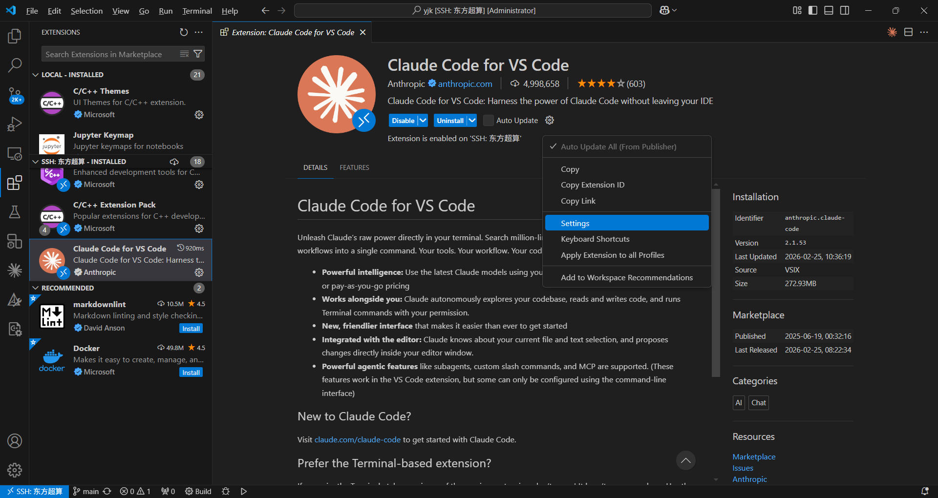Toggle the primary side bar layout icon
The height and width of the screenshot is (498, 938).
coord(813,10)
